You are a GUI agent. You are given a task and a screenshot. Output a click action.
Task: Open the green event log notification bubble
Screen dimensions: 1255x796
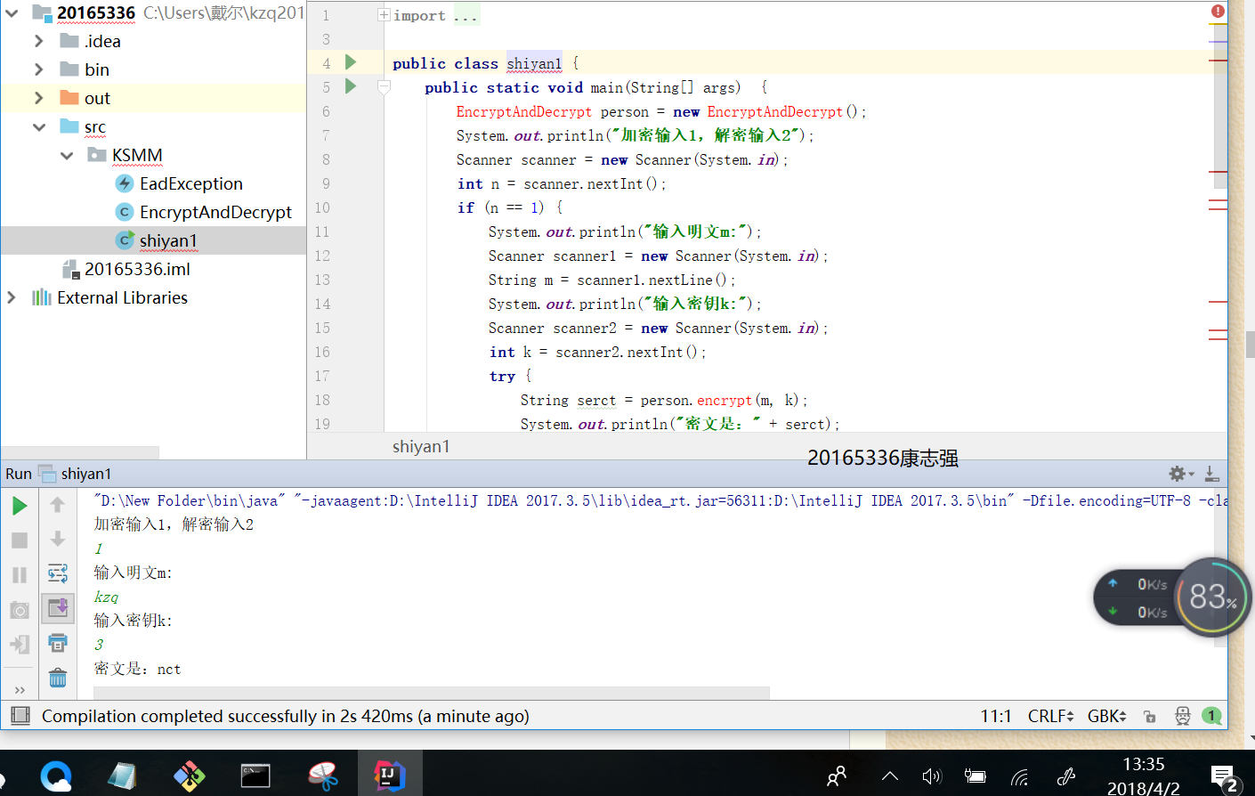point(1211,716)
